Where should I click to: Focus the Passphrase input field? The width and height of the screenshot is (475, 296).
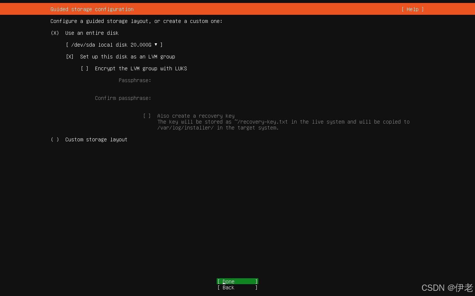[x=223, y=80]
